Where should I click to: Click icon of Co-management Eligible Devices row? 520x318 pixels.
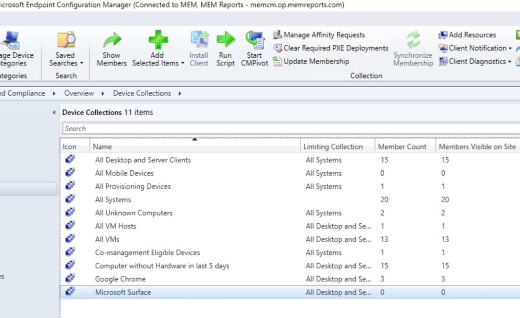tap(70, 252)
